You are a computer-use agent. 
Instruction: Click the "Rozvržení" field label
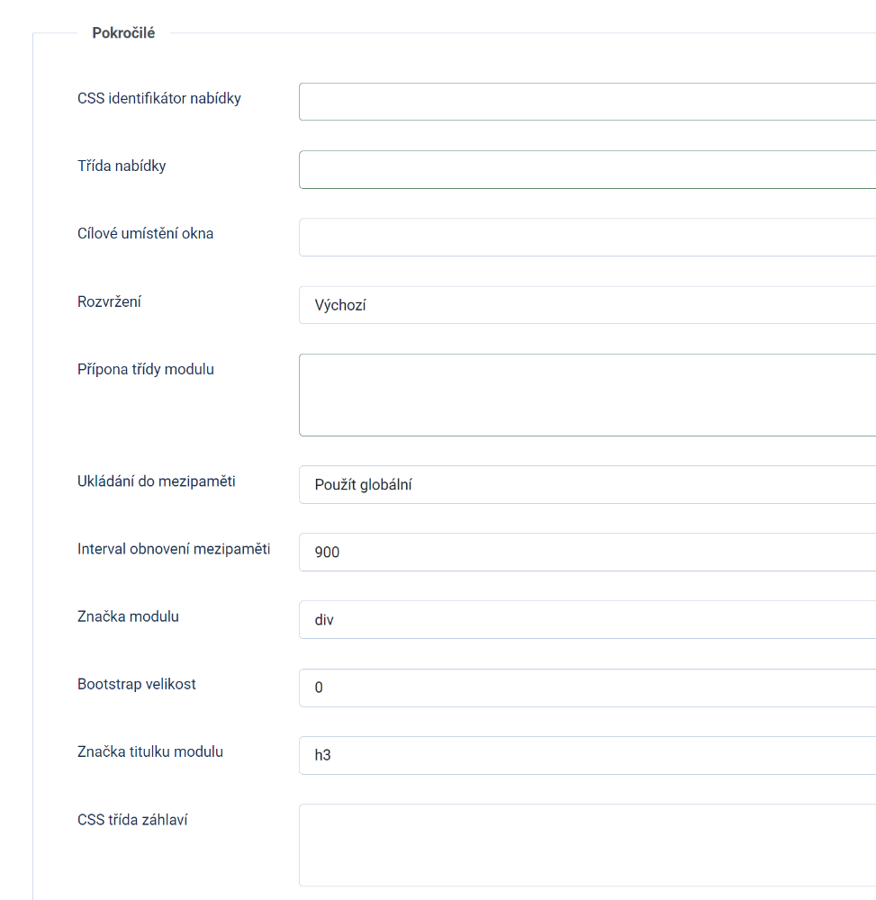click(109, 301)
